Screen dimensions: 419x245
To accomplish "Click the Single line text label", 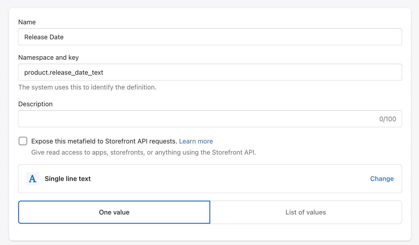I will [x=68, y=179].
